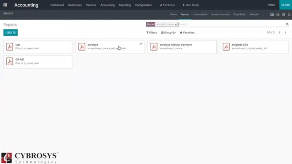Viewport: 292px width, 164px height.
Task: Click the REPORTS breadcrumb label
Action: pos(8,13)
